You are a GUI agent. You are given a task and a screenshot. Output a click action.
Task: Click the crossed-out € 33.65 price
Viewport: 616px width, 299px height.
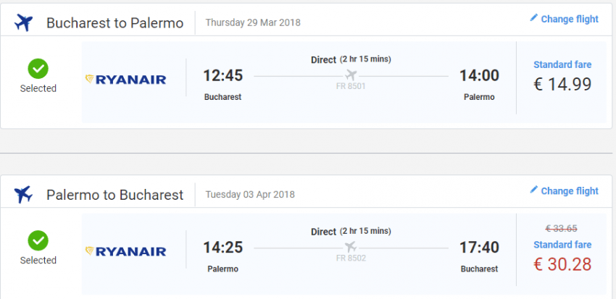[x=562, y=229]
